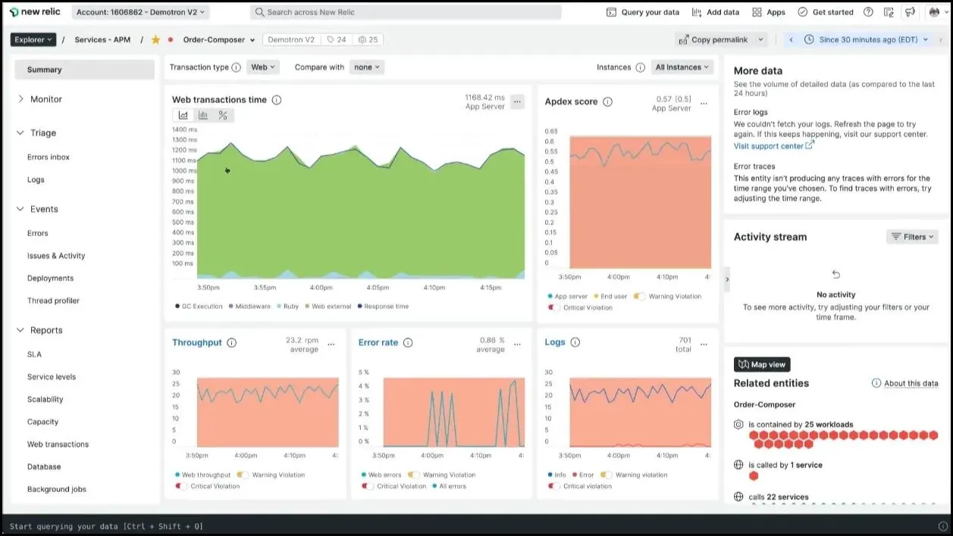953x536 pixels.
Task: Open Errors inbox in sidebar
Action: pos(49,157)
